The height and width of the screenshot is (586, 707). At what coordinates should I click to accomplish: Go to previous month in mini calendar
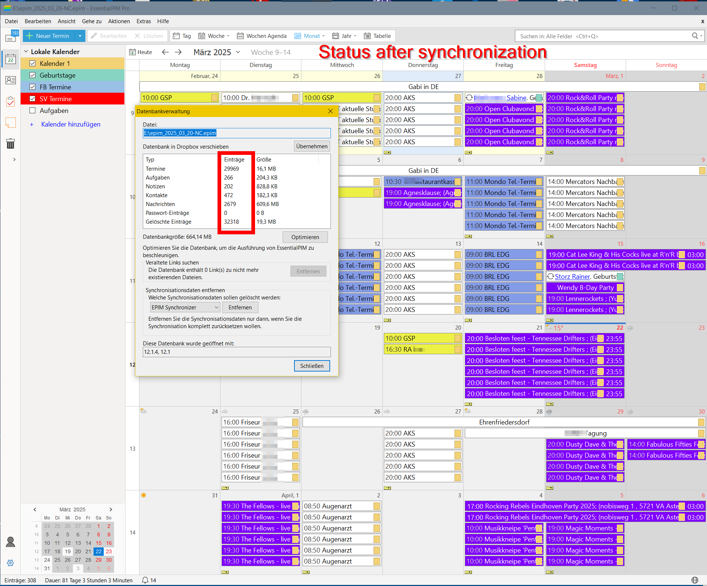point(35,509)
